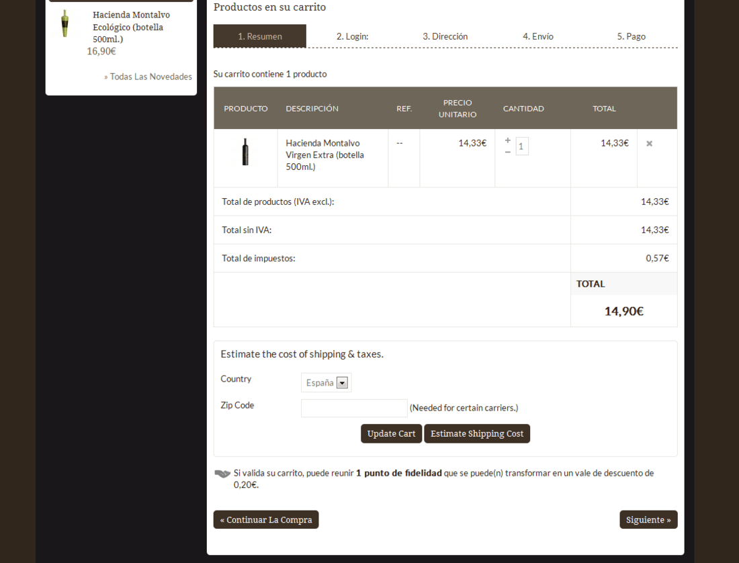Viewport: 739px width, 563px height.
Task: Open Hacienda Montalvo Virgen Extra description link
Action: point(324,155)
